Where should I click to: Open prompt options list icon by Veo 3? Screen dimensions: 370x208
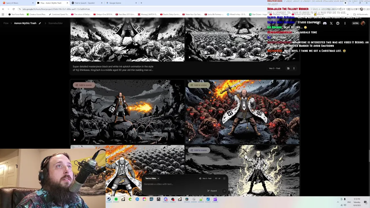(288, 68)
